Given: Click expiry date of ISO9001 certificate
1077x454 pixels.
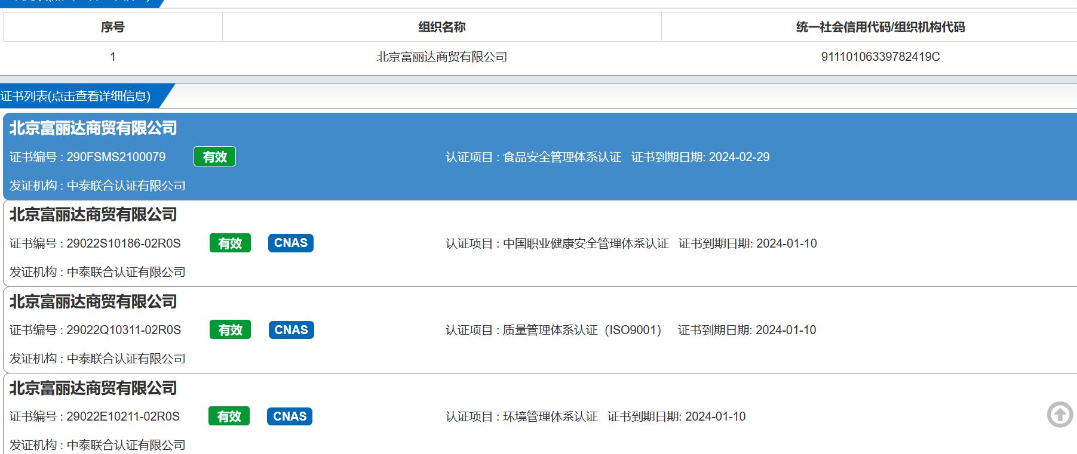Looking at the screenshot, I should click(x=785, y=330).
